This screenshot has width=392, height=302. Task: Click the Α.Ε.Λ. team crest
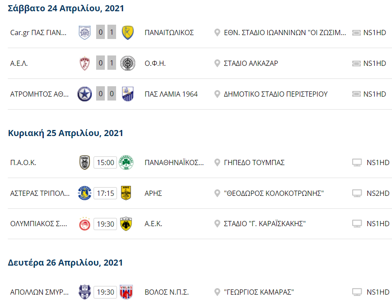coord(84,63)
